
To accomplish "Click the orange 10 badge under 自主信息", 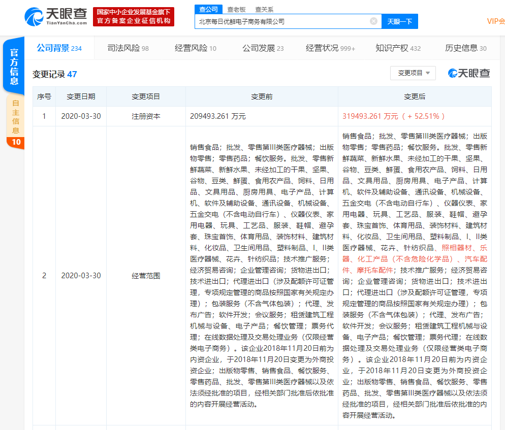I will click(16, 142).
